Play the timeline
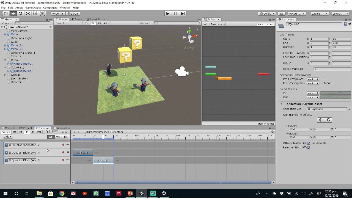The width and height of the screenshot is (352, 198). (x=27, y=132)
